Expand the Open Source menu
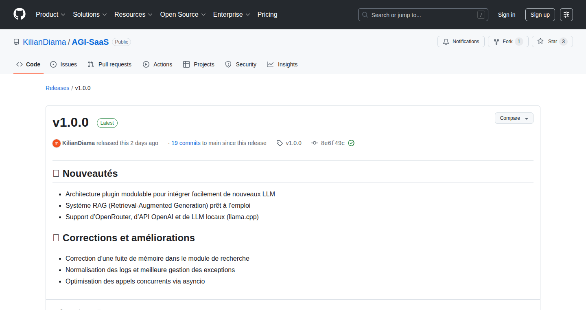The height and width of the screenshot is (310, 586). pyautogui.click(x=183, y=14)
